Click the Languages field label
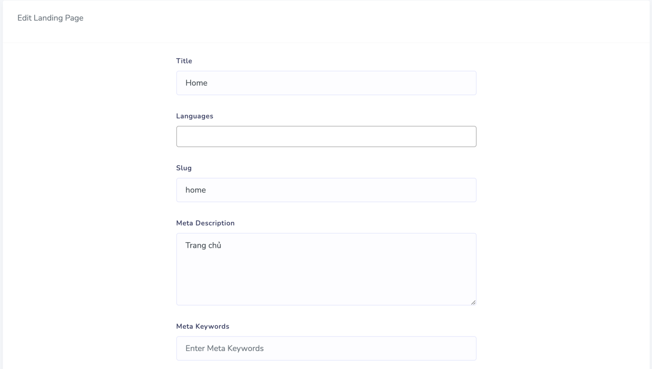This screenshot has width=652, height=369. pyautogui.click(x=194, y=116)
